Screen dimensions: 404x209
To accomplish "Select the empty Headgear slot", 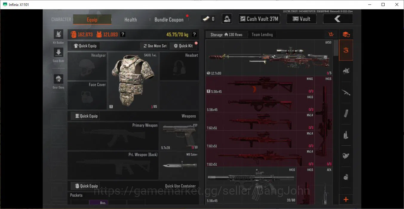I will click(87, 66).
